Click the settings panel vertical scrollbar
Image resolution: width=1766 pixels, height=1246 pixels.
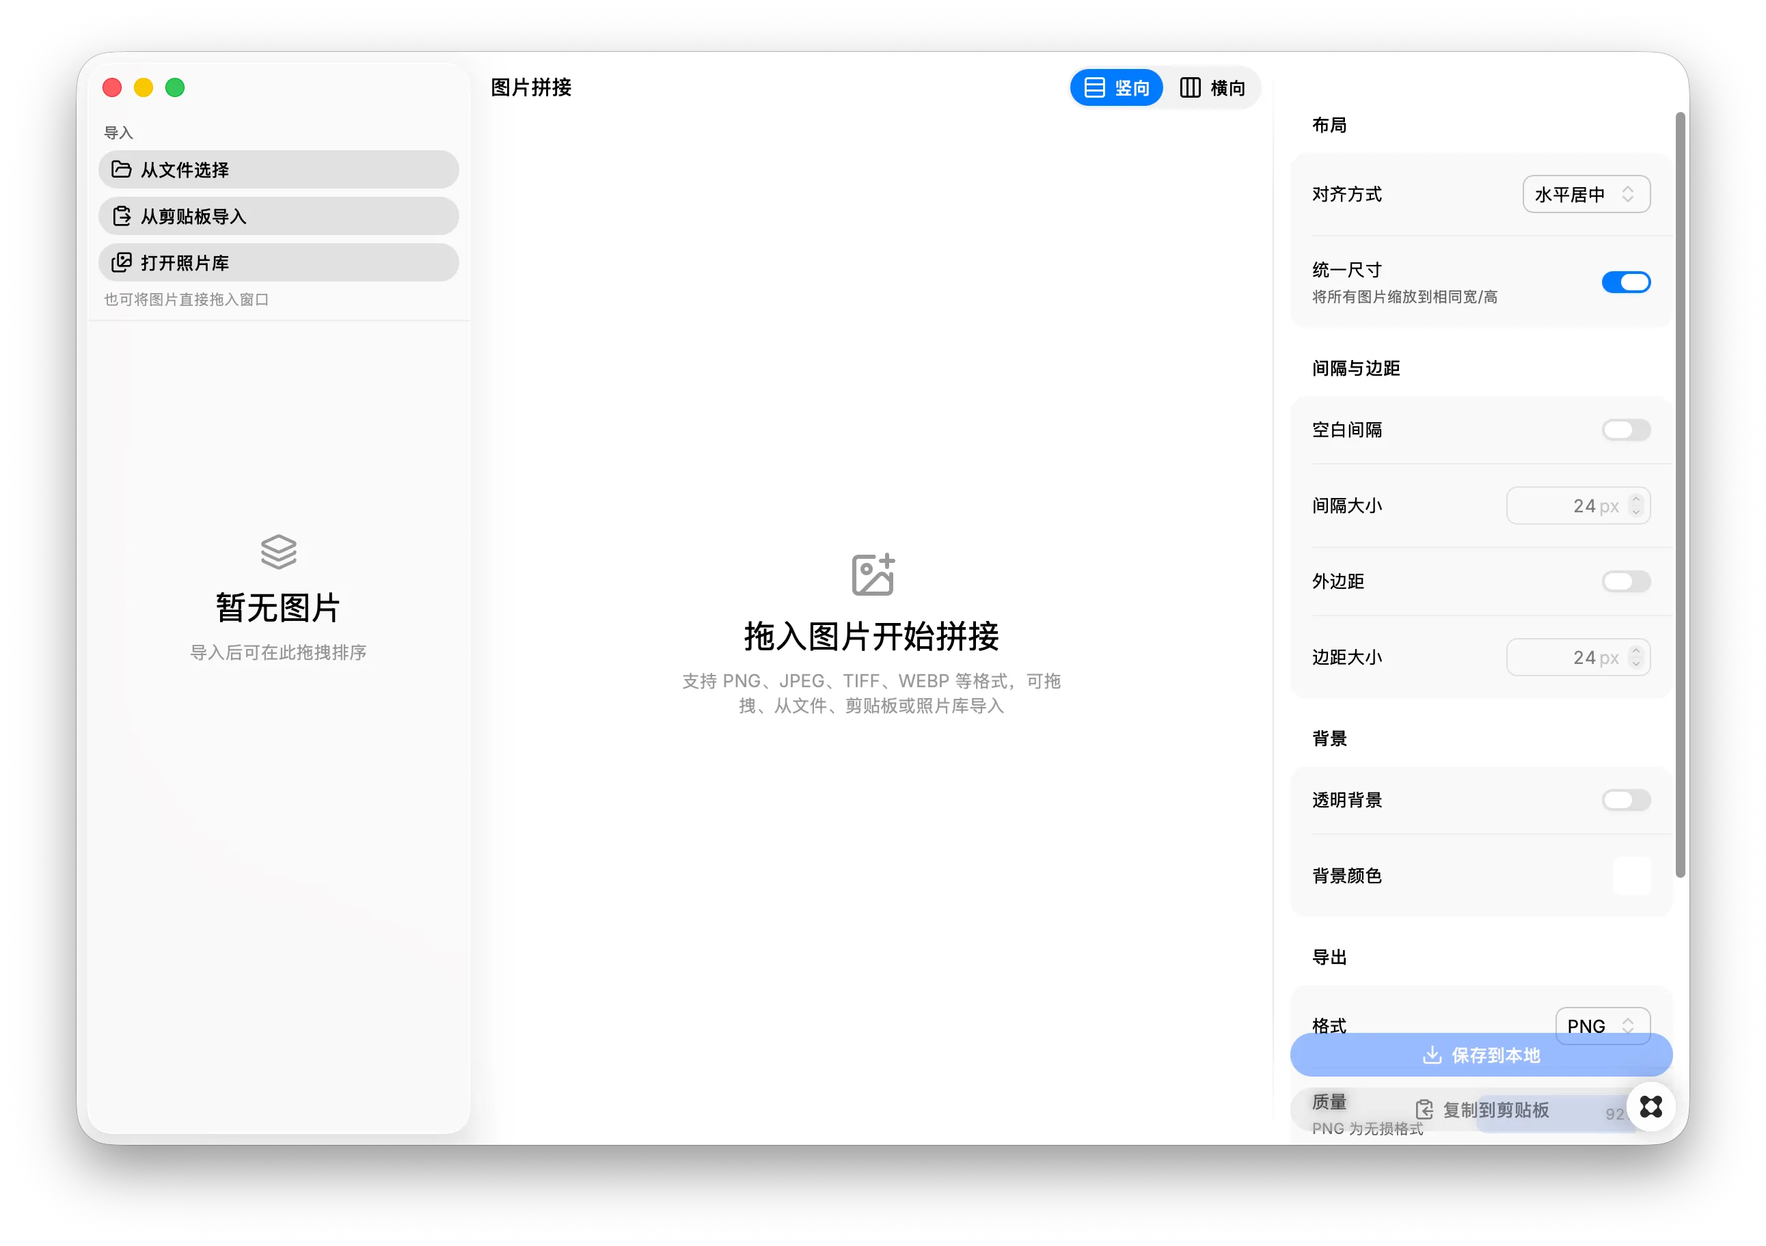pos(1681,495)
